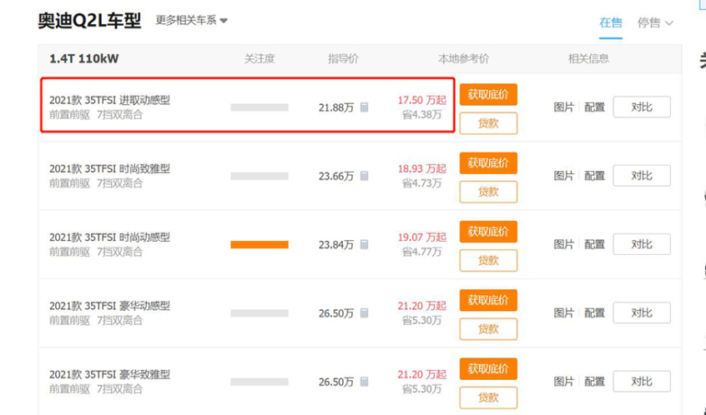
Task: Click calculator icon next to 豪华动感型 26.50万
Action: click(364, 313)
